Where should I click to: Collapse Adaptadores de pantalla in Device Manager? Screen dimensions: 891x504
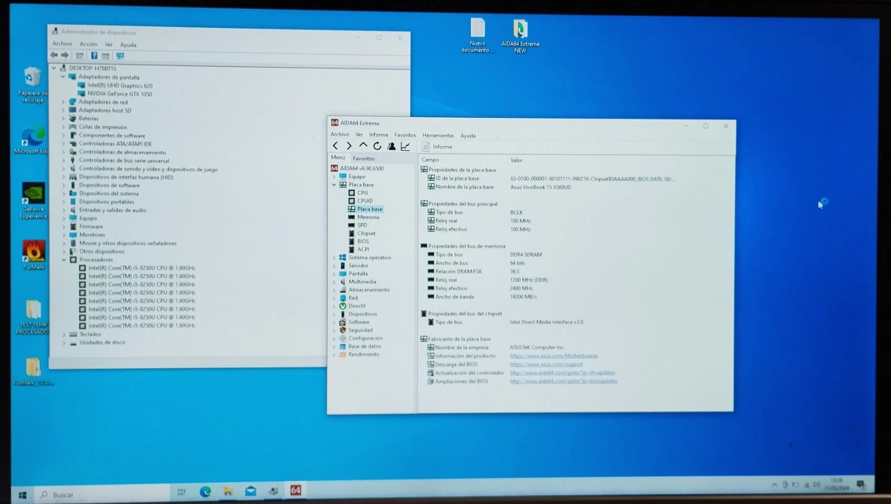[x=63, y=77]
